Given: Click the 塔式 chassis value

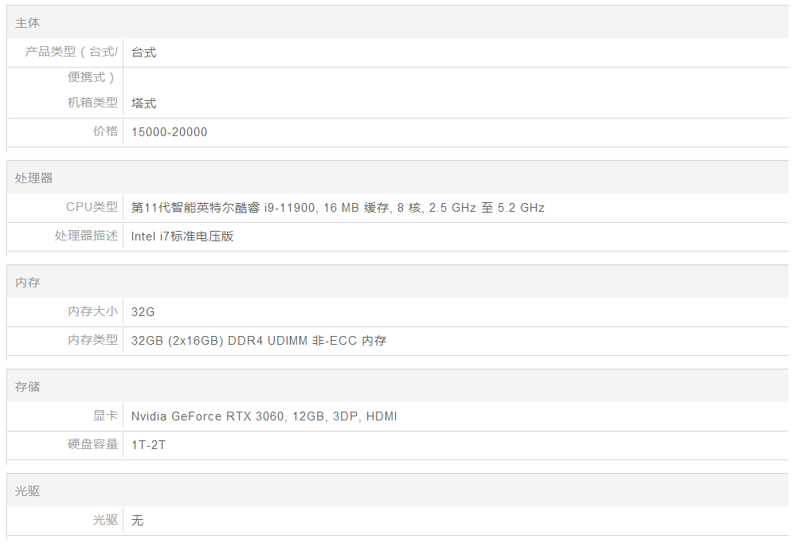Looking at the screenshot, I should 143,104.
